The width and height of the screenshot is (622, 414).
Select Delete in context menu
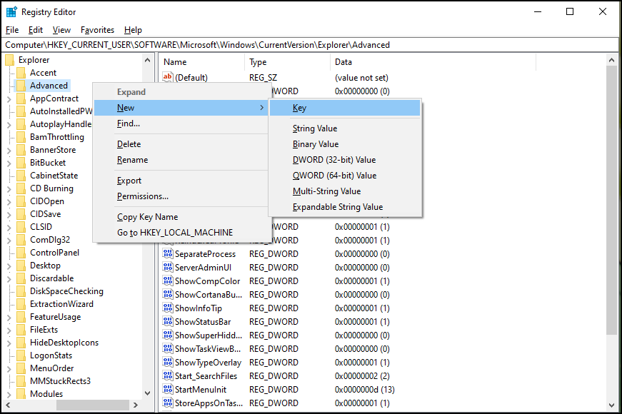[x=181, y=144]
